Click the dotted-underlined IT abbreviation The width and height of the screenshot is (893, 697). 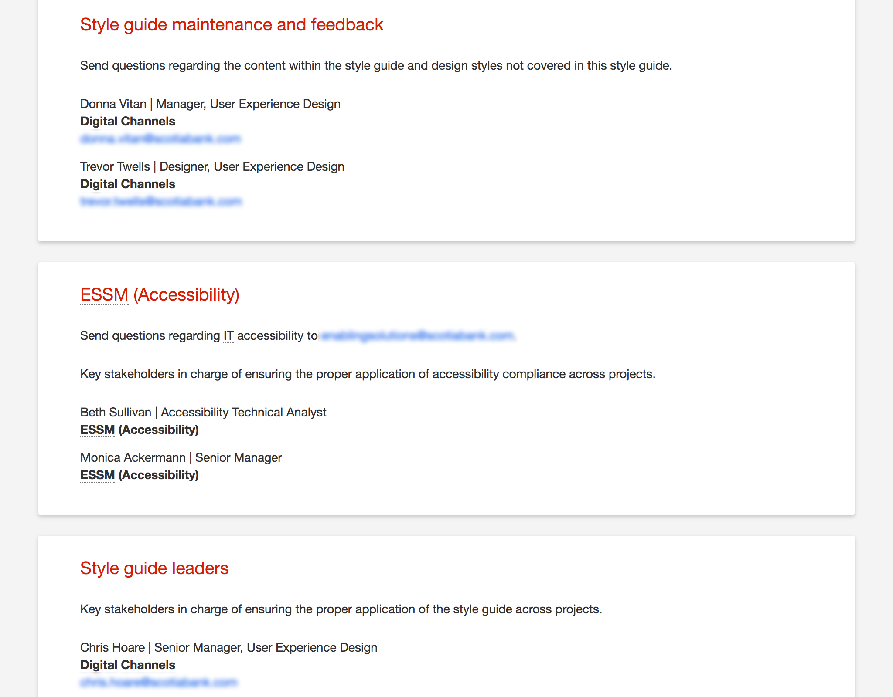point(228,336)
